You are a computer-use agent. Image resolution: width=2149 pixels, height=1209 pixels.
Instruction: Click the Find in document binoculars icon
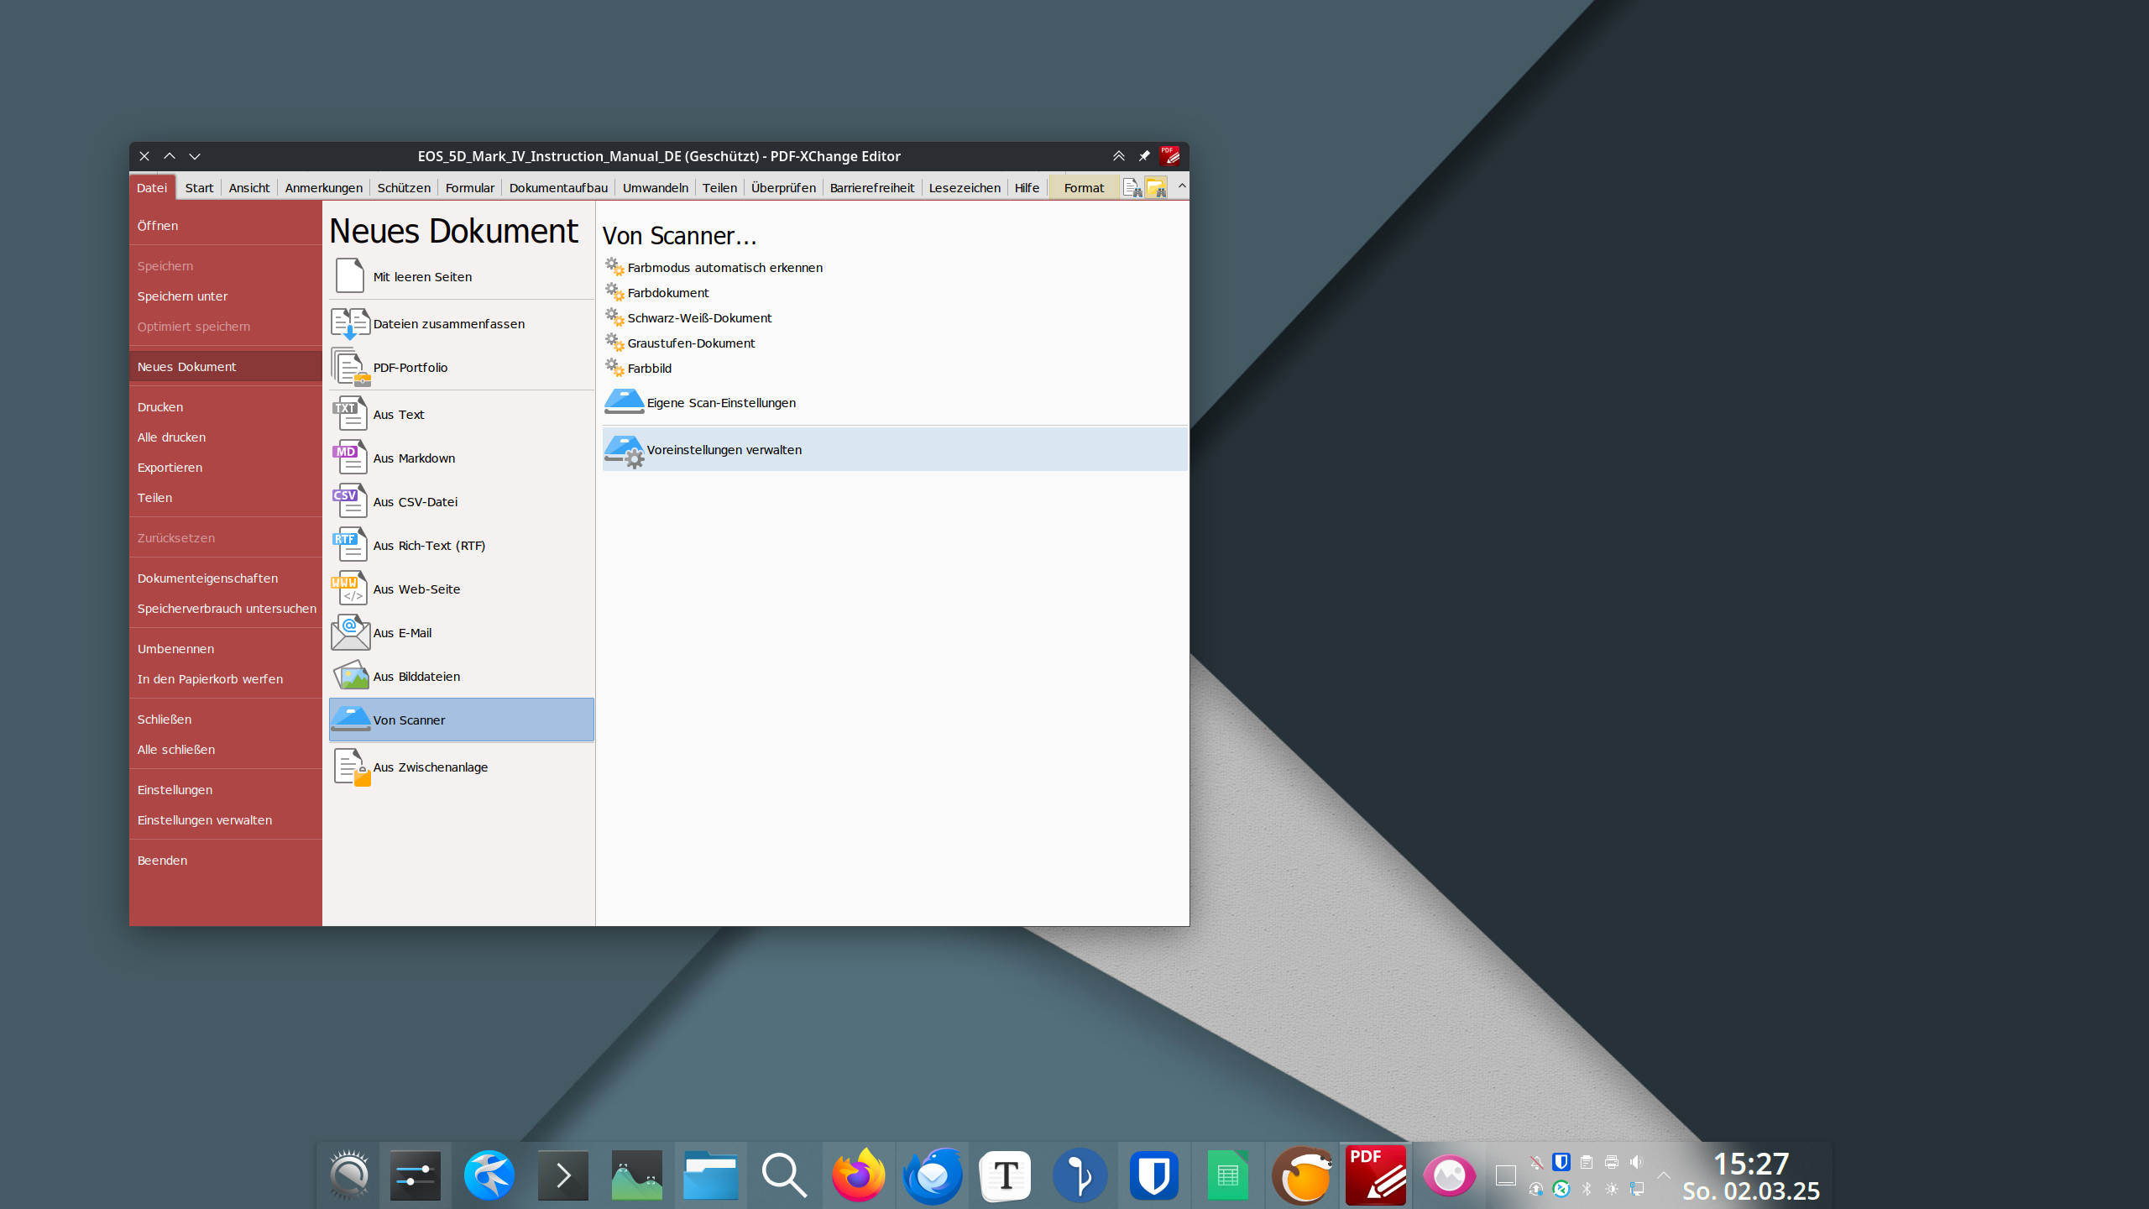coord(1132,187)
